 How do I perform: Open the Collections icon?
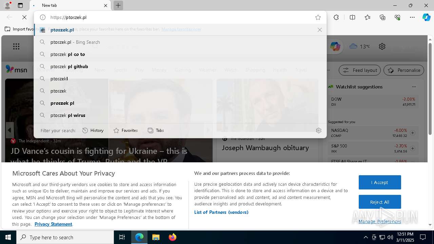[382, 17]
